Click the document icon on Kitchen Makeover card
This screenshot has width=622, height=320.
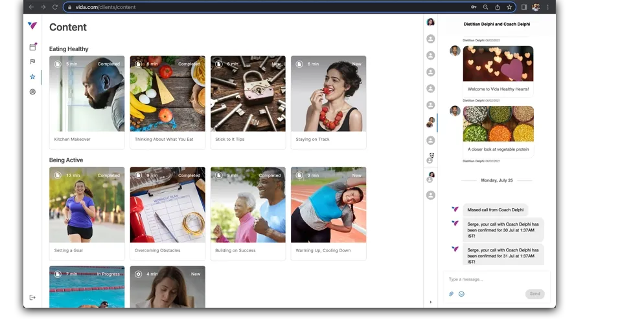coord(58,64)
